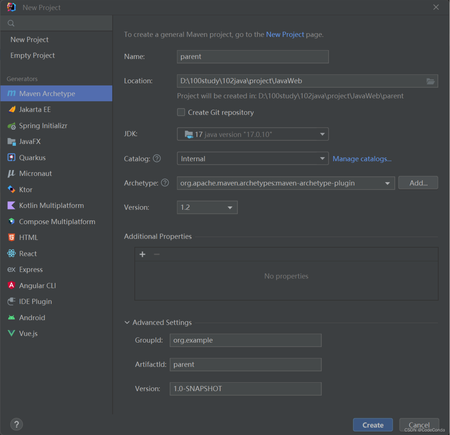Click the HTML5 shield icon
This screenshot has width=450, height=435.
click(x=12, y=237)
